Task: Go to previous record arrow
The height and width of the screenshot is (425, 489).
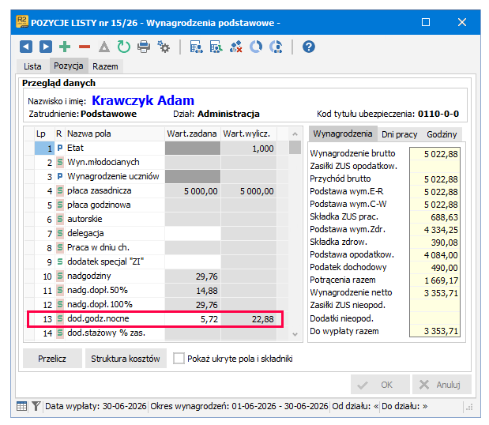Action: click(x=26, y=47)
